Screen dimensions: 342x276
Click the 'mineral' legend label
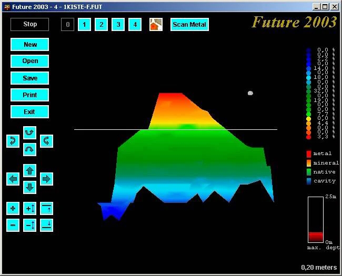[x=326, y=163]
